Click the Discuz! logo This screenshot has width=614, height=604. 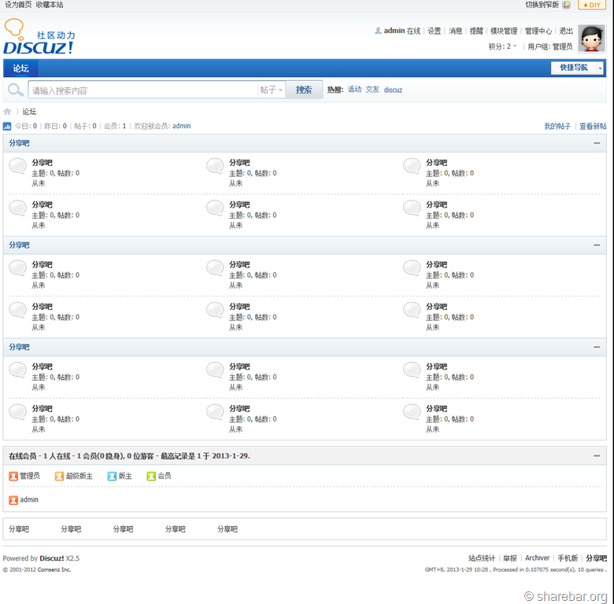pyautogui.click(x=39, y=38)
